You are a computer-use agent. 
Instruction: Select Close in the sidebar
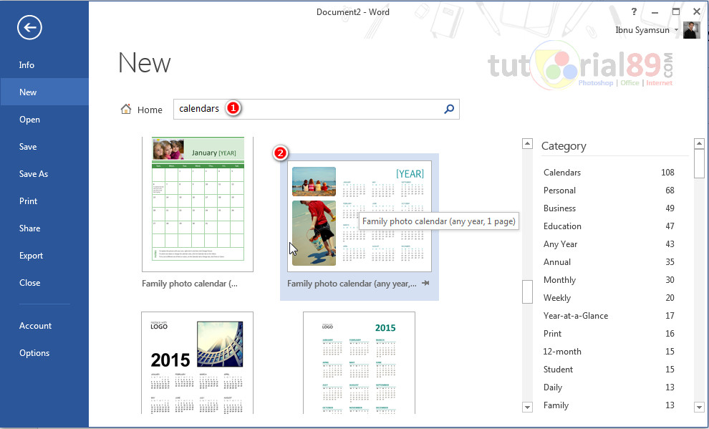pyautogui.click(x=29, y=282)
